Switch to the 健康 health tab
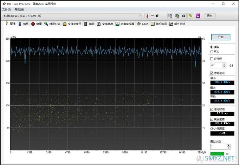The image size is (239, 165). click(37, 24)
